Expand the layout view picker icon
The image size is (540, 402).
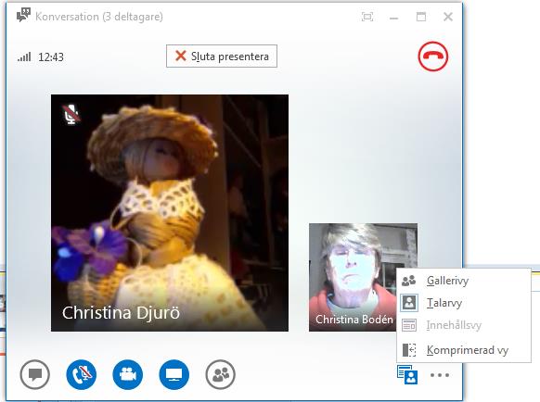click(407, 374)
